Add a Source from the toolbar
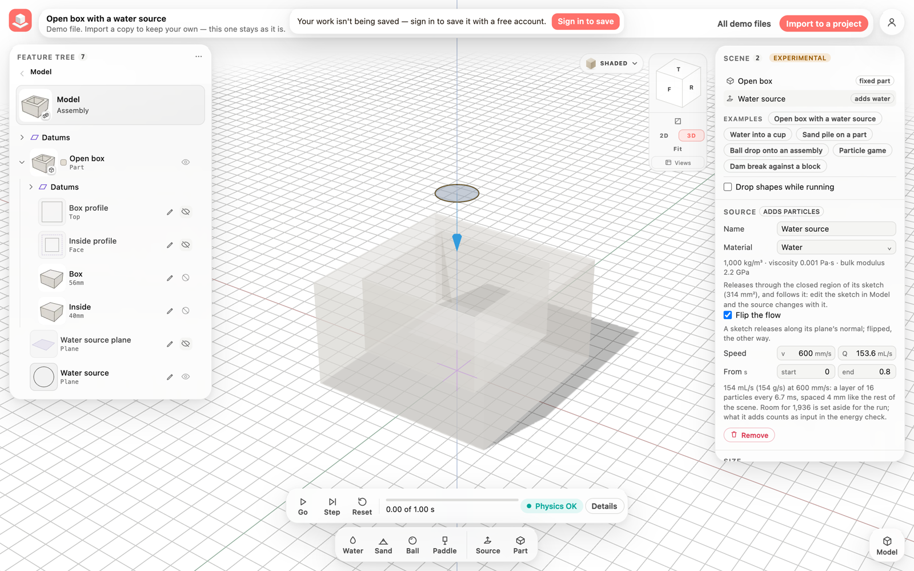This screenshot has width=914, height=571. [x=488, y=545]
